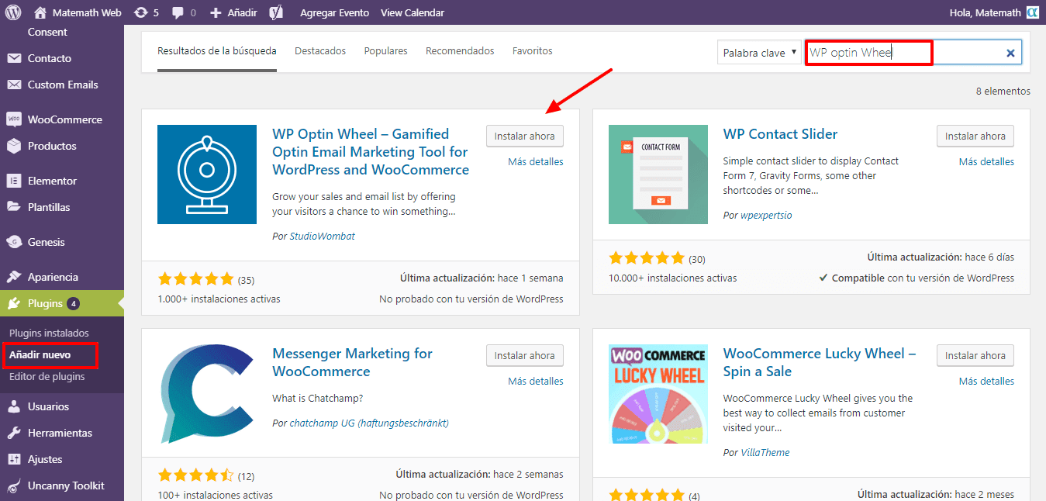Open the WooCommerce Lucky Wheel thumbnail
1046x501 pixels.
click(658, 394)
